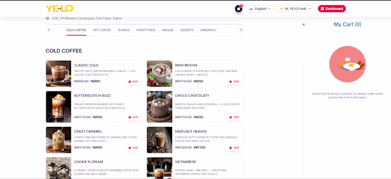Open the Hazelnut Heaven product image
The width and height of the screenshot is (391, 179).
coord(159,140)
